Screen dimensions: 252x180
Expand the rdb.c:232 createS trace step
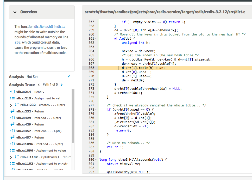click(11, 105)
